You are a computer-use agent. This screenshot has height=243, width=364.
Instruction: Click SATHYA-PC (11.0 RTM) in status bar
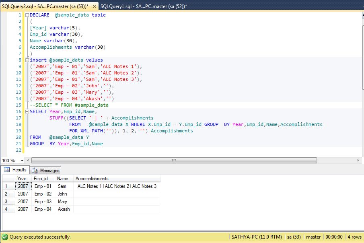coord(257,237)
